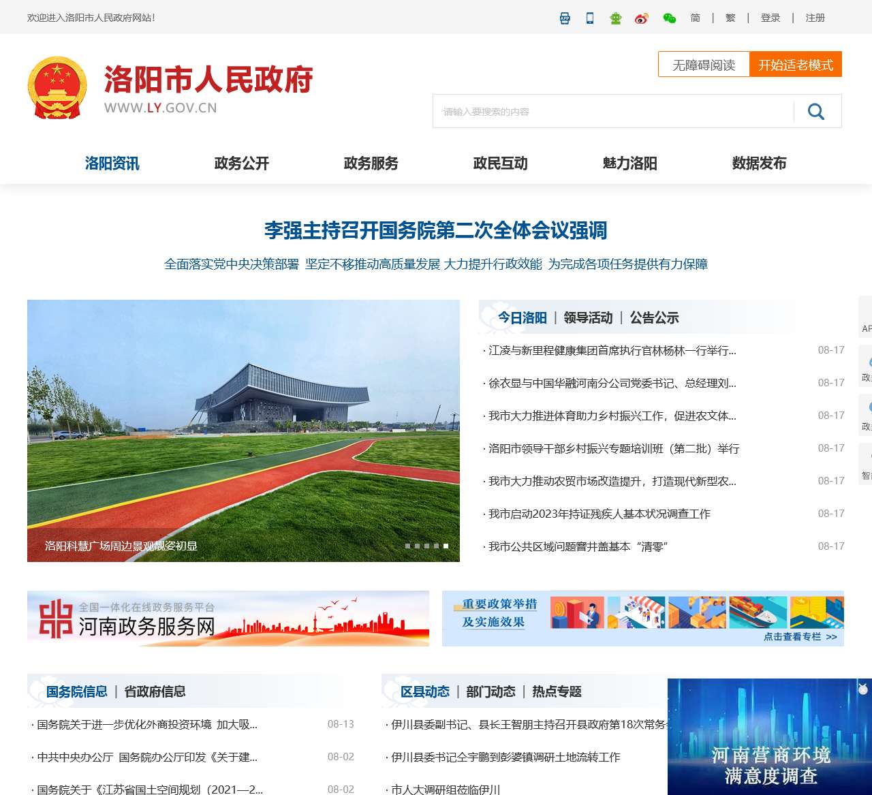
Task: Focus the search box 请输入要搜索的内容
Action: click(x=613, y=111)
